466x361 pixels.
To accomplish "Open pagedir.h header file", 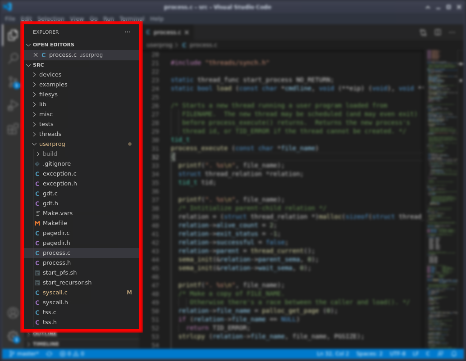I will tap(82, 243).
